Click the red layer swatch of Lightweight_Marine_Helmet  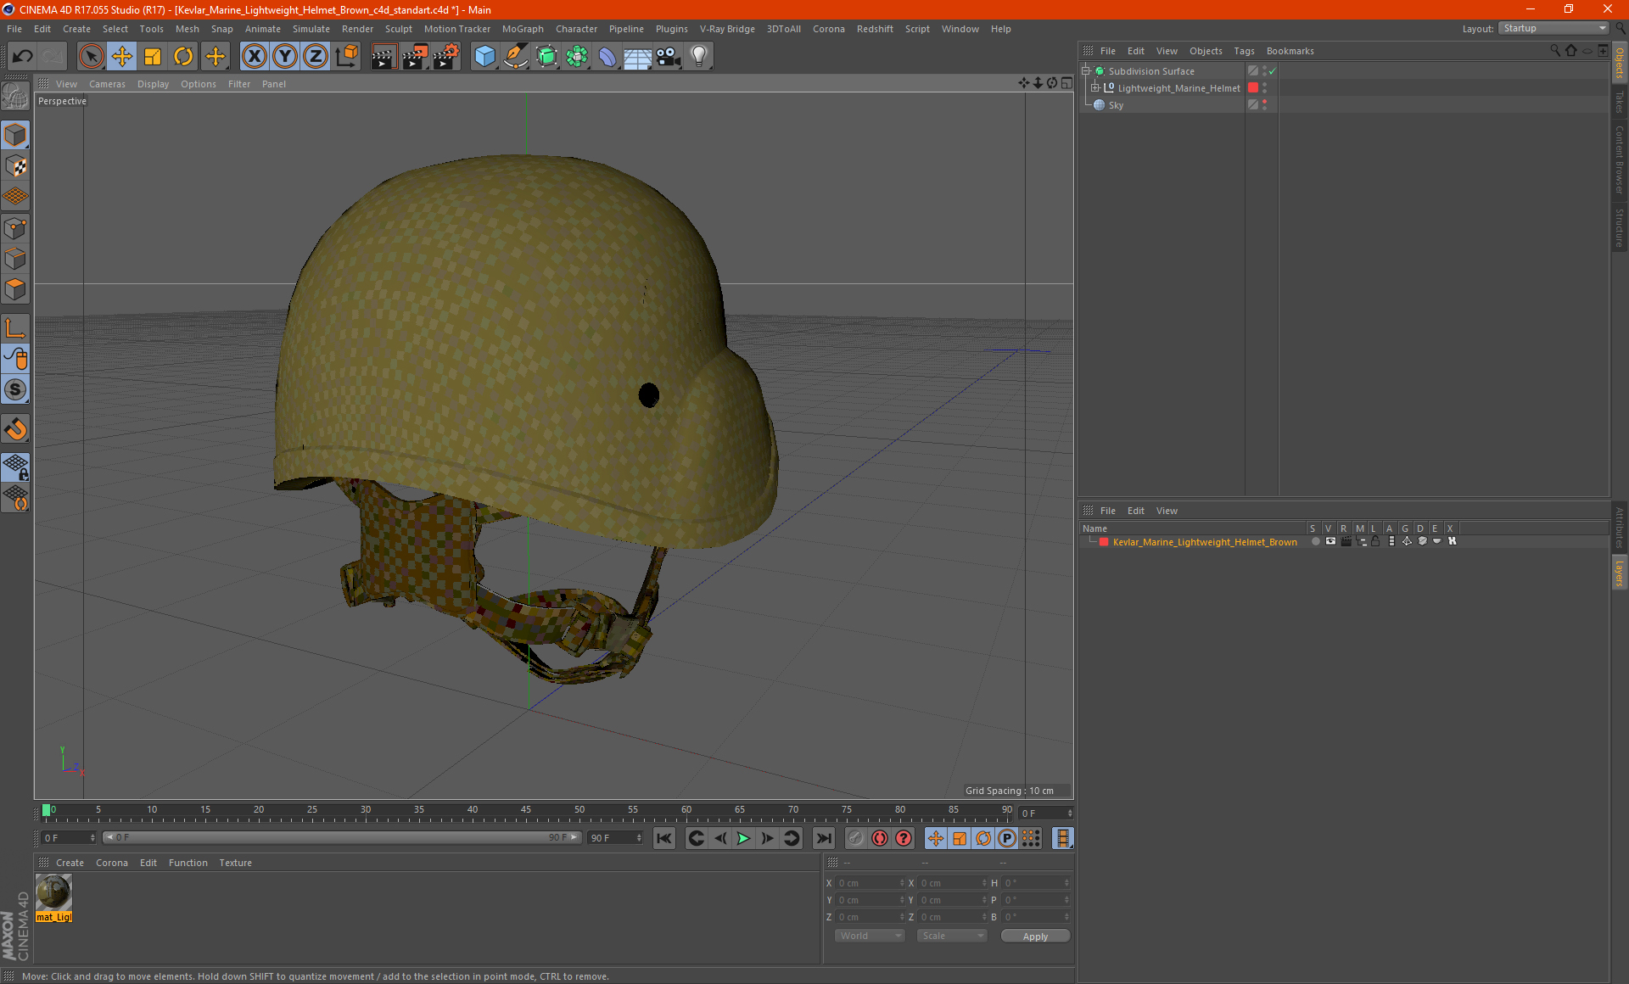tap(1253, 88)
